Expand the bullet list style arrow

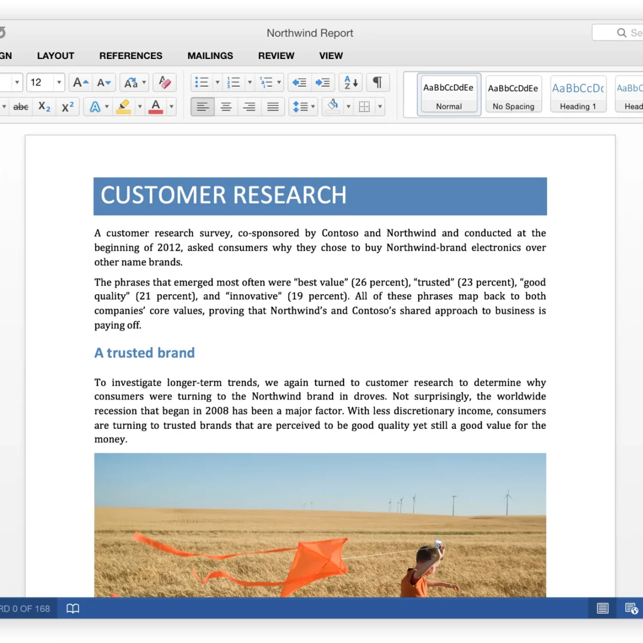pyautogui.click(x=218, y=83)
